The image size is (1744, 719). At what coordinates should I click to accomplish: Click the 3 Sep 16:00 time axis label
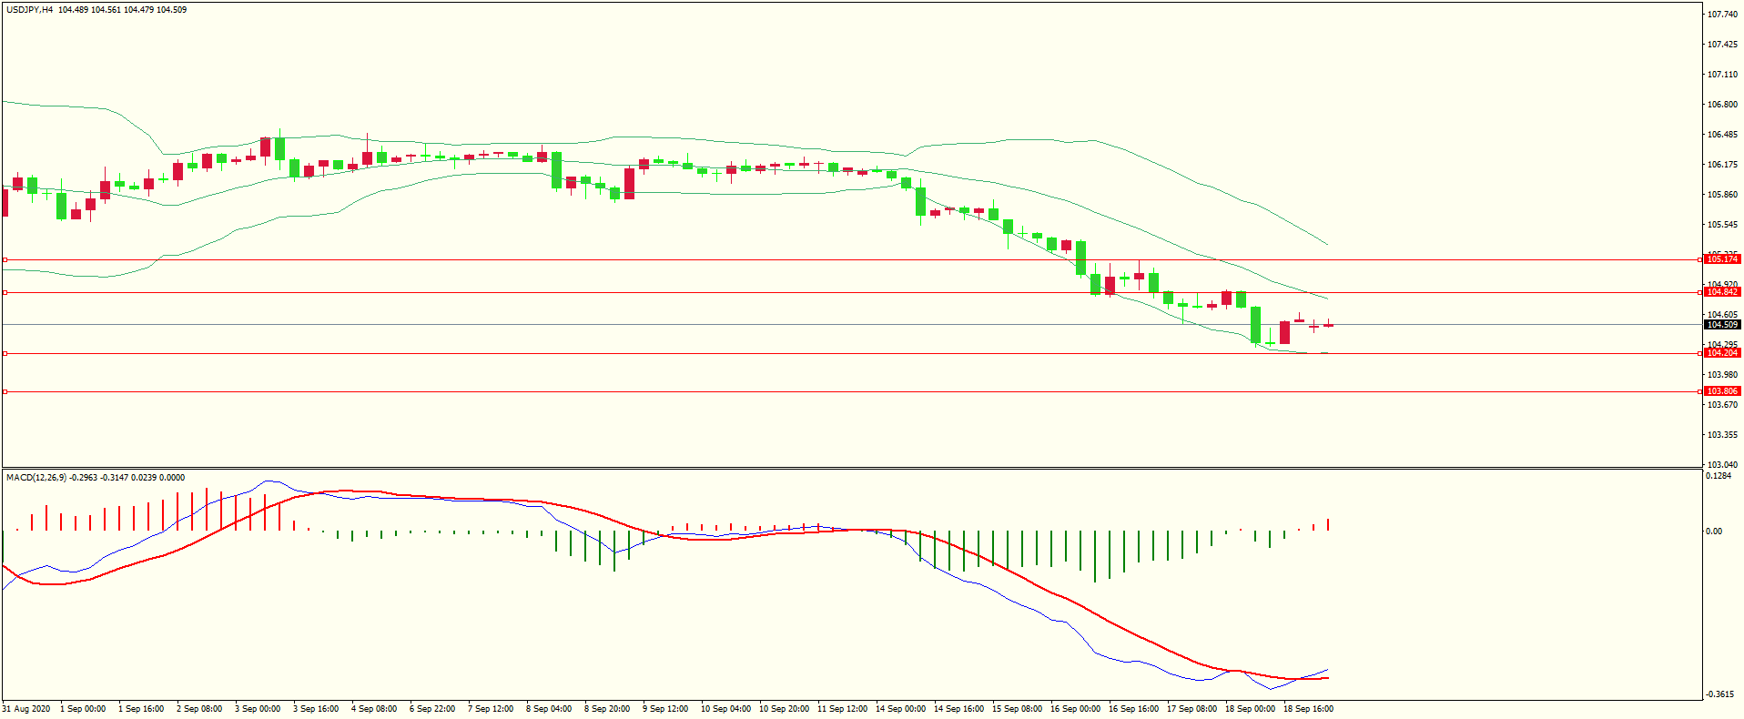pyautogui.click(x=316, y=709)
